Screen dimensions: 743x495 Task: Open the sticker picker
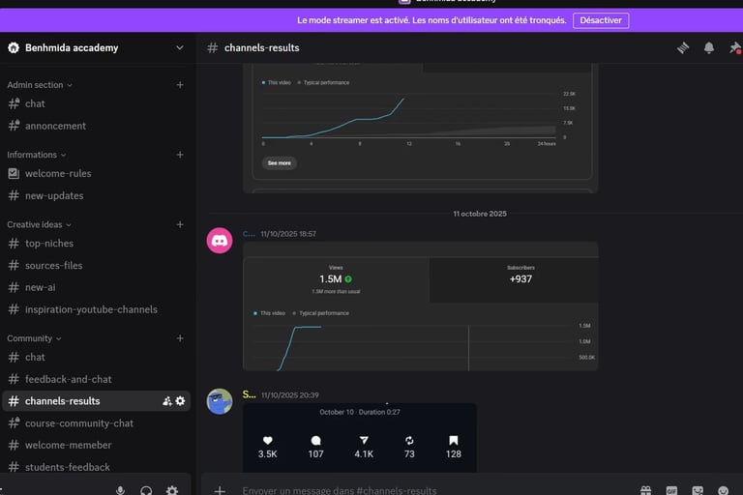pyautogui.click(x=698, y=490)
